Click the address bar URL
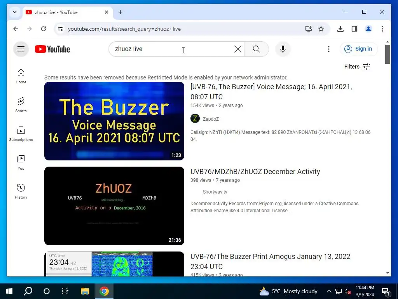Image resolution: width=398 pixels, height=299 pixels. pyautogui.click(x=124, y=29)
